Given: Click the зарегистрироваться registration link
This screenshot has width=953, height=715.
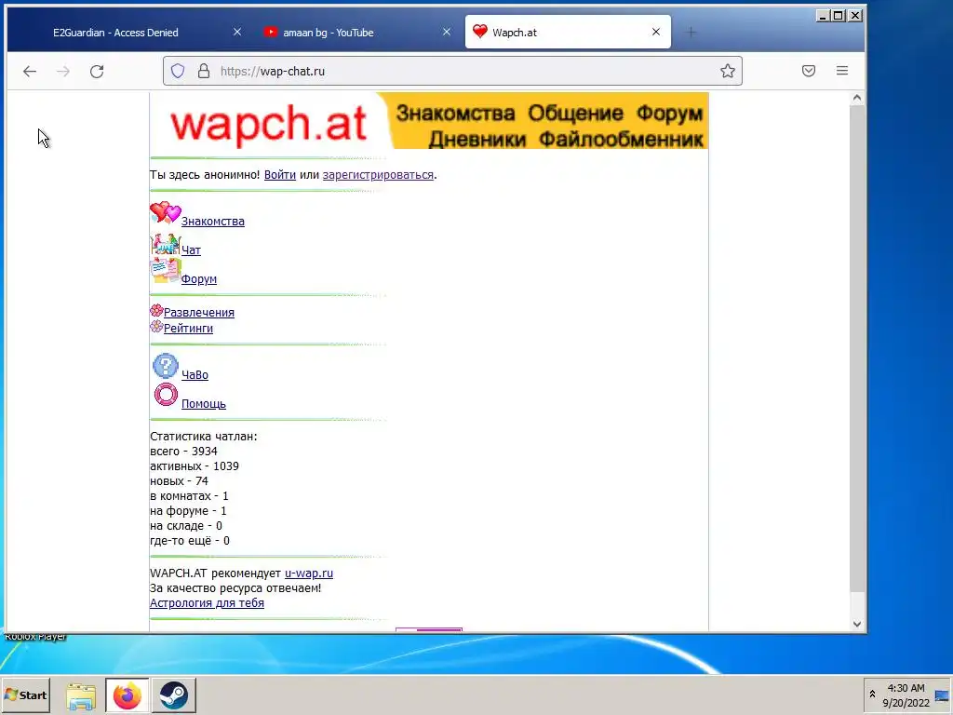Looking at the screenshot, I should (378, 175).
